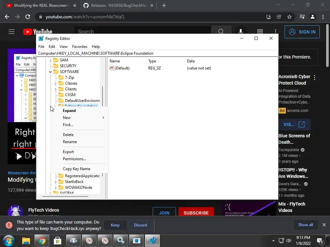This screenshot has height=247, width=330.
Task: Open the View menu in Registry Editor
Action: pos(63,47)
